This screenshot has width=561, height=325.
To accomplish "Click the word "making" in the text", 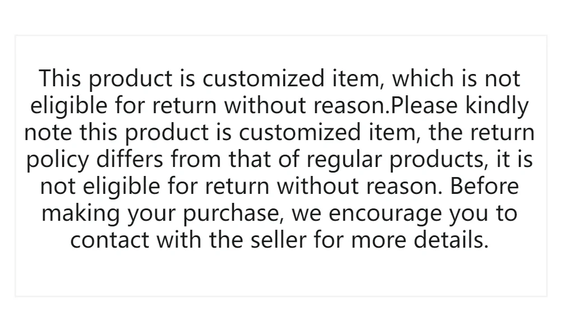I will 81,214.
